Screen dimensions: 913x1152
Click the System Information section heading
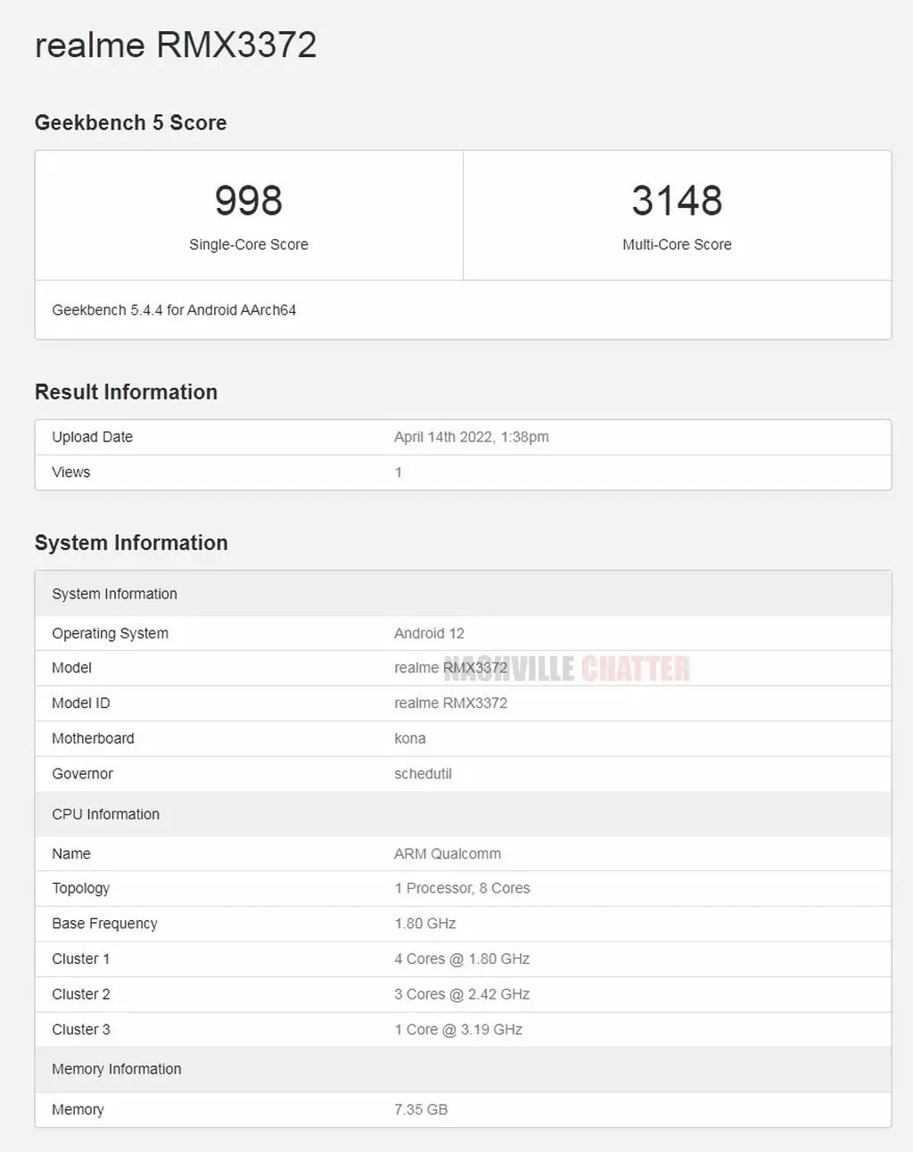[x=131, y=543]
